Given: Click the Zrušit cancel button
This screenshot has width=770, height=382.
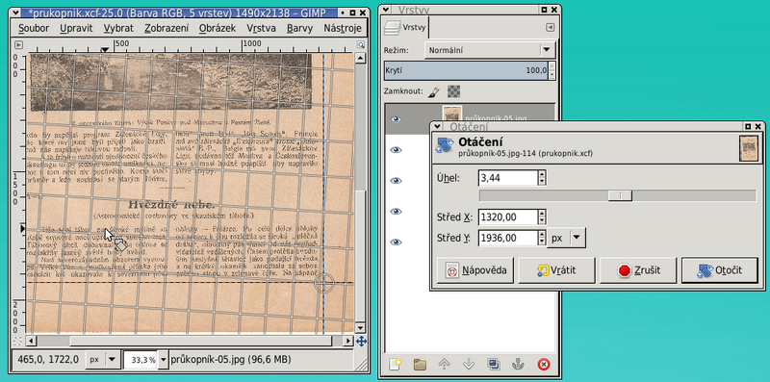Looking at the screenshot, I should coord(638,270).
